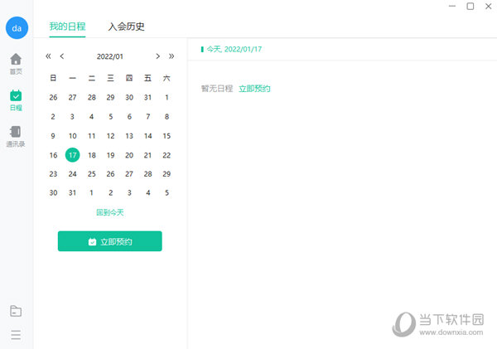
Task: Select date 8 in calendar
Action: click(166, 116)
